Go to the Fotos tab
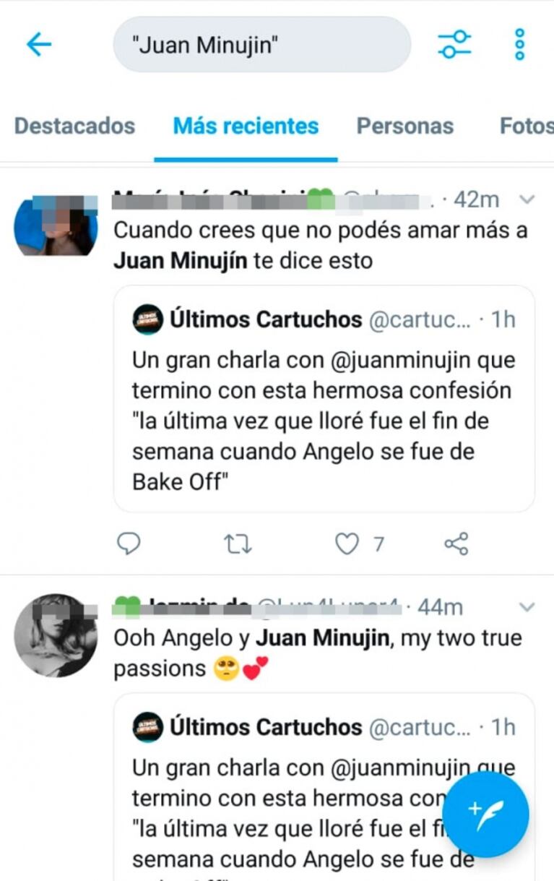 [x=526, y=126]
